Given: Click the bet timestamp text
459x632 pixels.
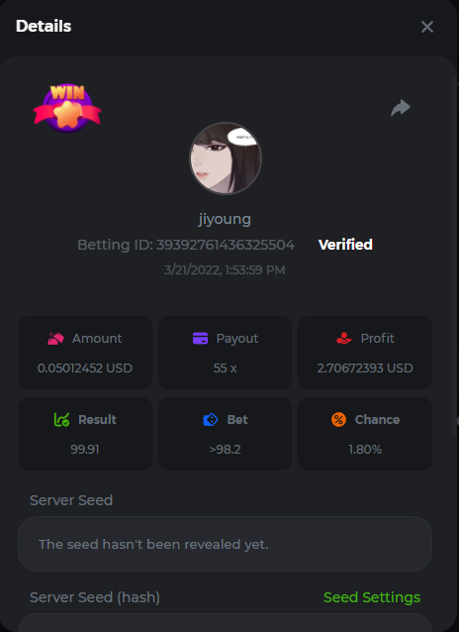Looking at the screenshot, I should point(225,270).
